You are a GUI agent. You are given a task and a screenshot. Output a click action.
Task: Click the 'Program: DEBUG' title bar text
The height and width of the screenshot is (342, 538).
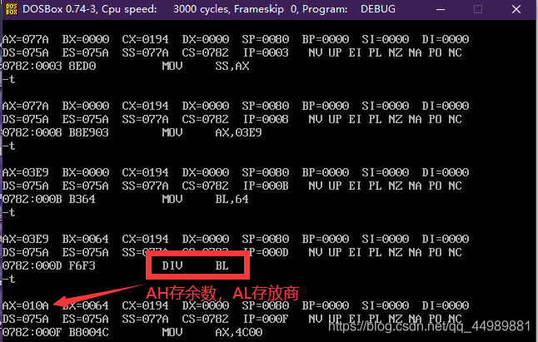tap(349, 9)
